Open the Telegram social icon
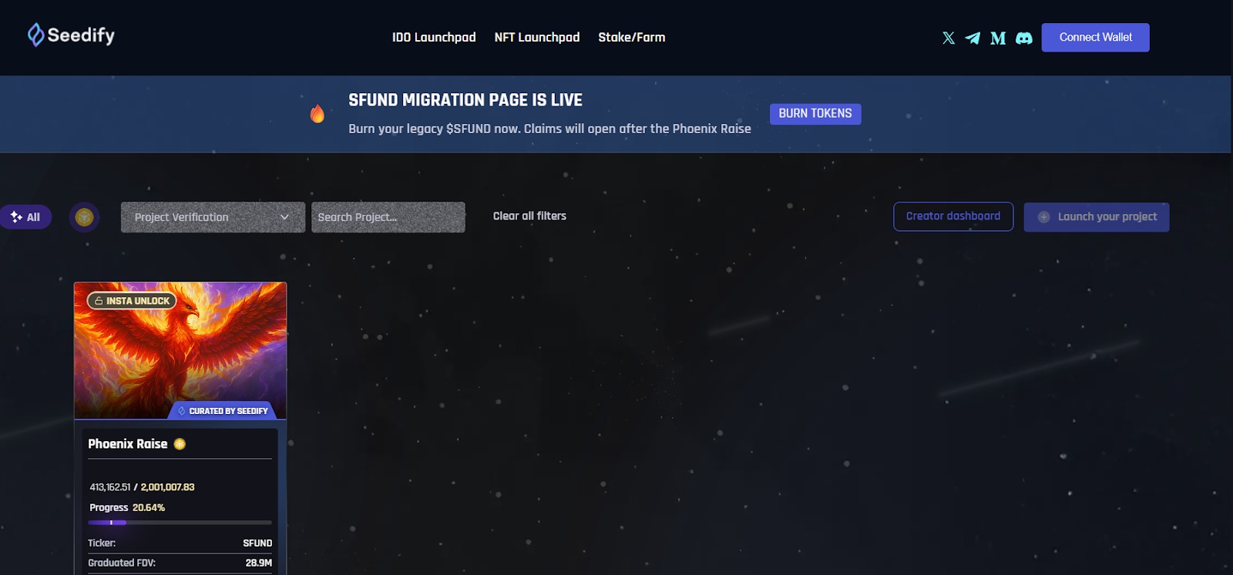 coord(973,38)
